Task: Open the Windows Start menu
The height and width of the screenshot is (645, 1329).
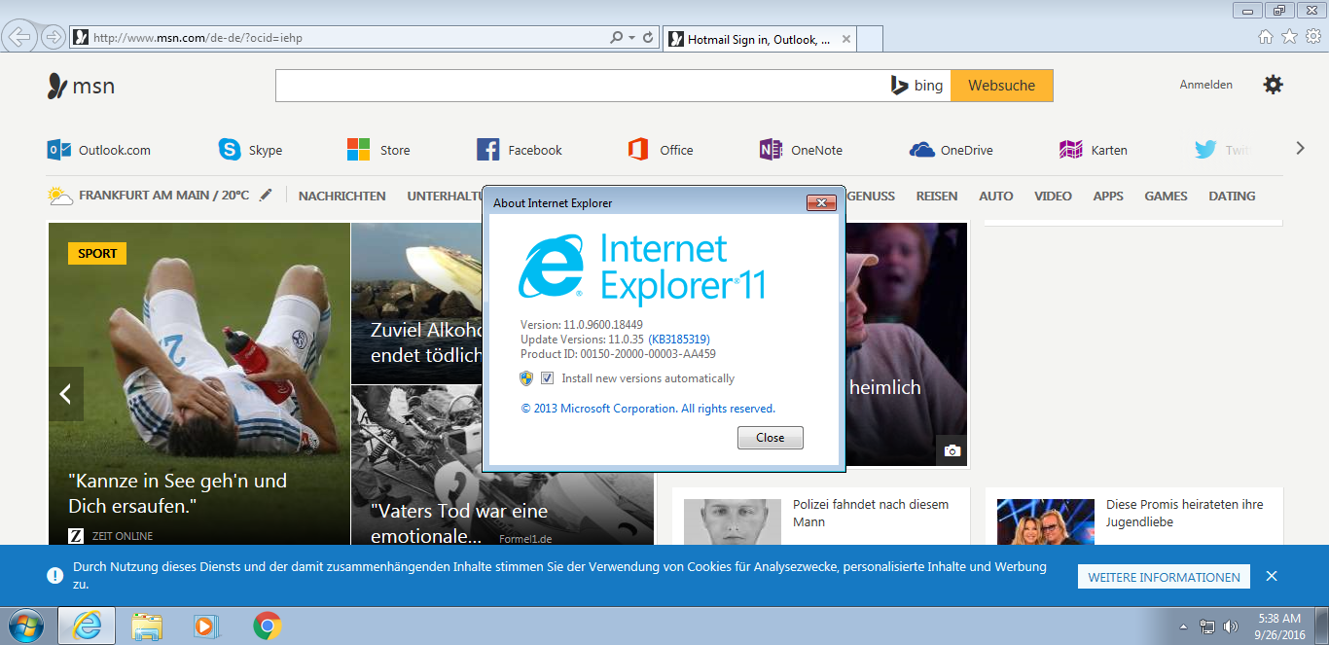Action: [x=24, y=625]
